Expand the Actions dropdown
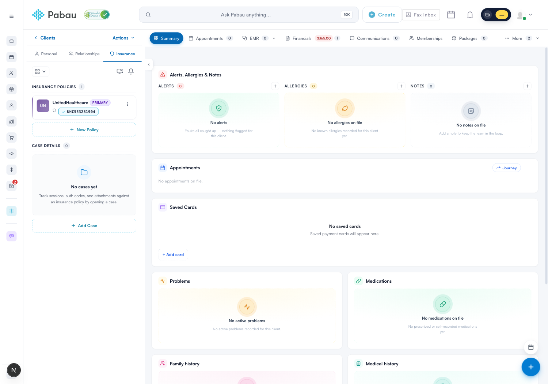This screenshot has width=548, height=384. click(x=123, y=38)
